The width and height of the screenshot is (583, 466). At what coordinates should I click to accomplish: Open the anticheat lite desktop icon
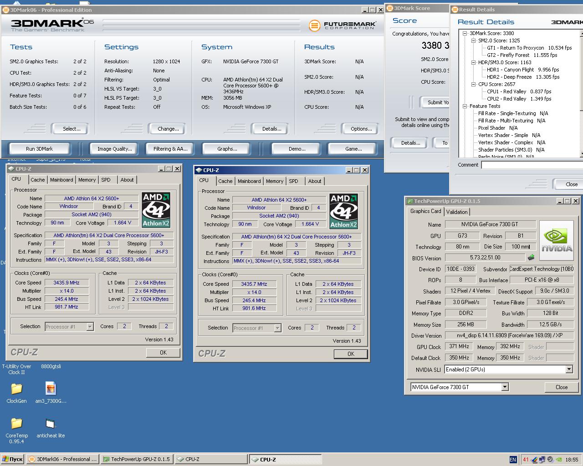tap(51, 424)
